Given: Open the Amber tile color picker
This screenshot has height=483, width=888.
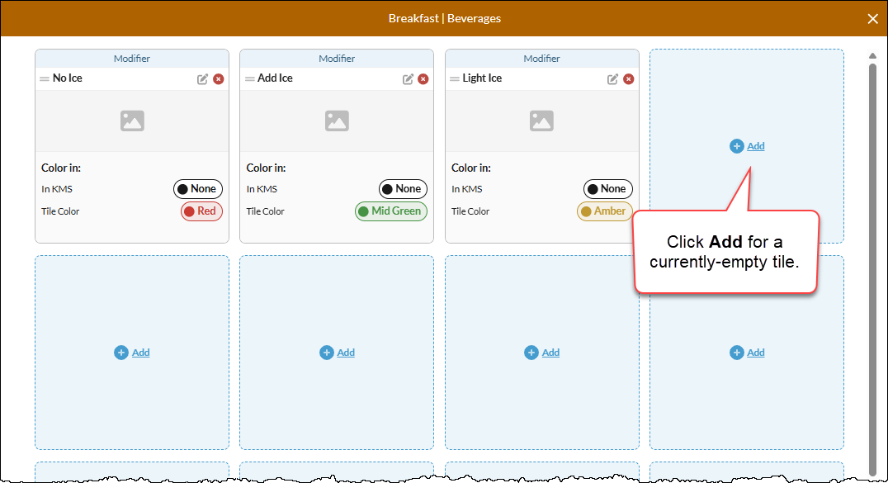Looking at the screenshot, I should pos(605,211).
